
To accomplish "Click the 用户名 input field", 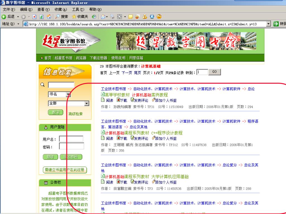I will tap(71, 139).
